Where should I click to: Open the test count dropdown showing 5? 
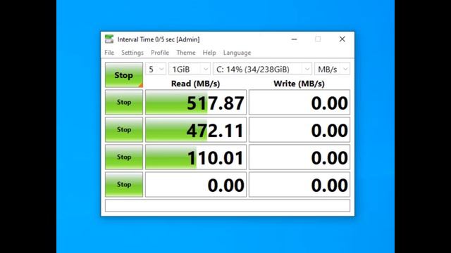tap(156, 69)
